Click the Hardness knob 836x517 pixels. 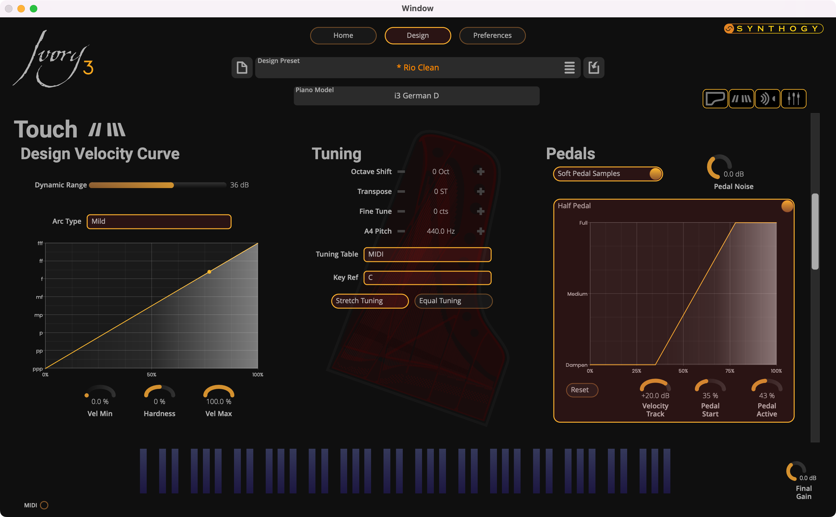[159, 392]
